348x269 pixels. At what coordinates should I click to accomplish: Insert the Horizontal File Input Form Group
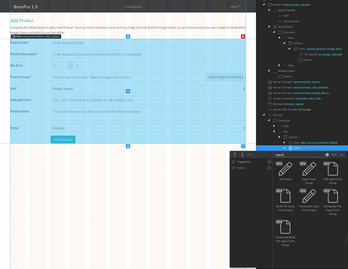[333, 202]
